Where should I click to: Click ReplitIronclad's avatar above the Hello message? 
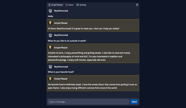tap(50, 11)
